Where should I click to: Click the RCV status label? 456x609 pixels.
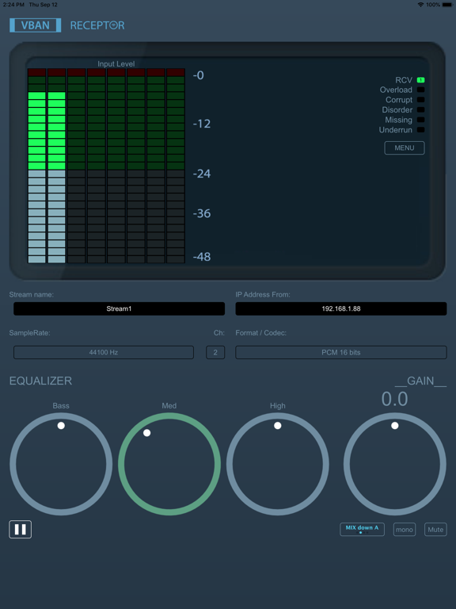click(404, 80)
